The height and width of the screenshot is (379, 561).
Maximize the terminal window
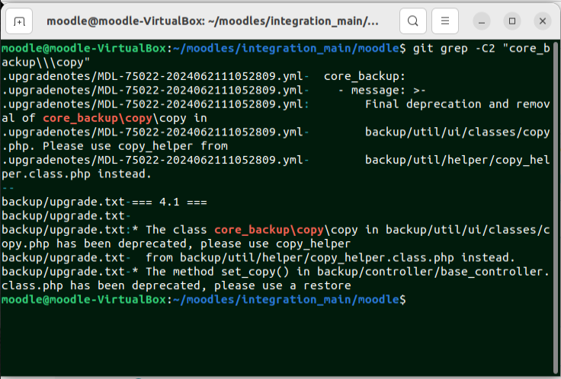[x=512, y=21]
